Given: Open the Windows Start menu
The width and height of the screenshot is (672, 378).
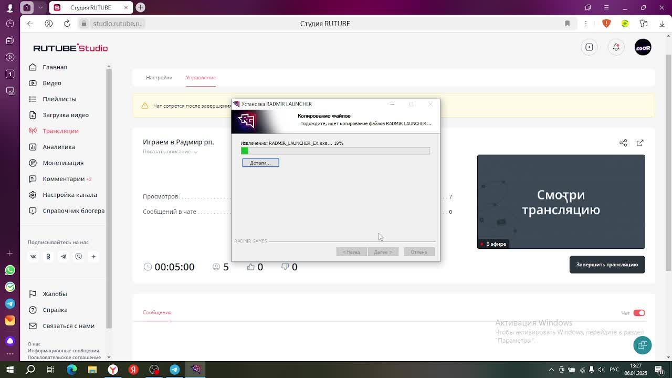Looking at the screenshot, I should tap(10, 370).
